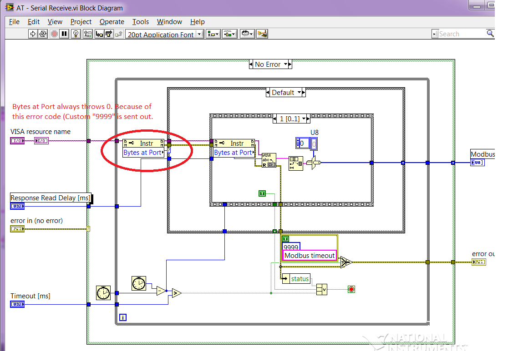Screen dimensions: 508x351
Task: Click the loop stop condition terminal
Action: [x=351, y=289]
